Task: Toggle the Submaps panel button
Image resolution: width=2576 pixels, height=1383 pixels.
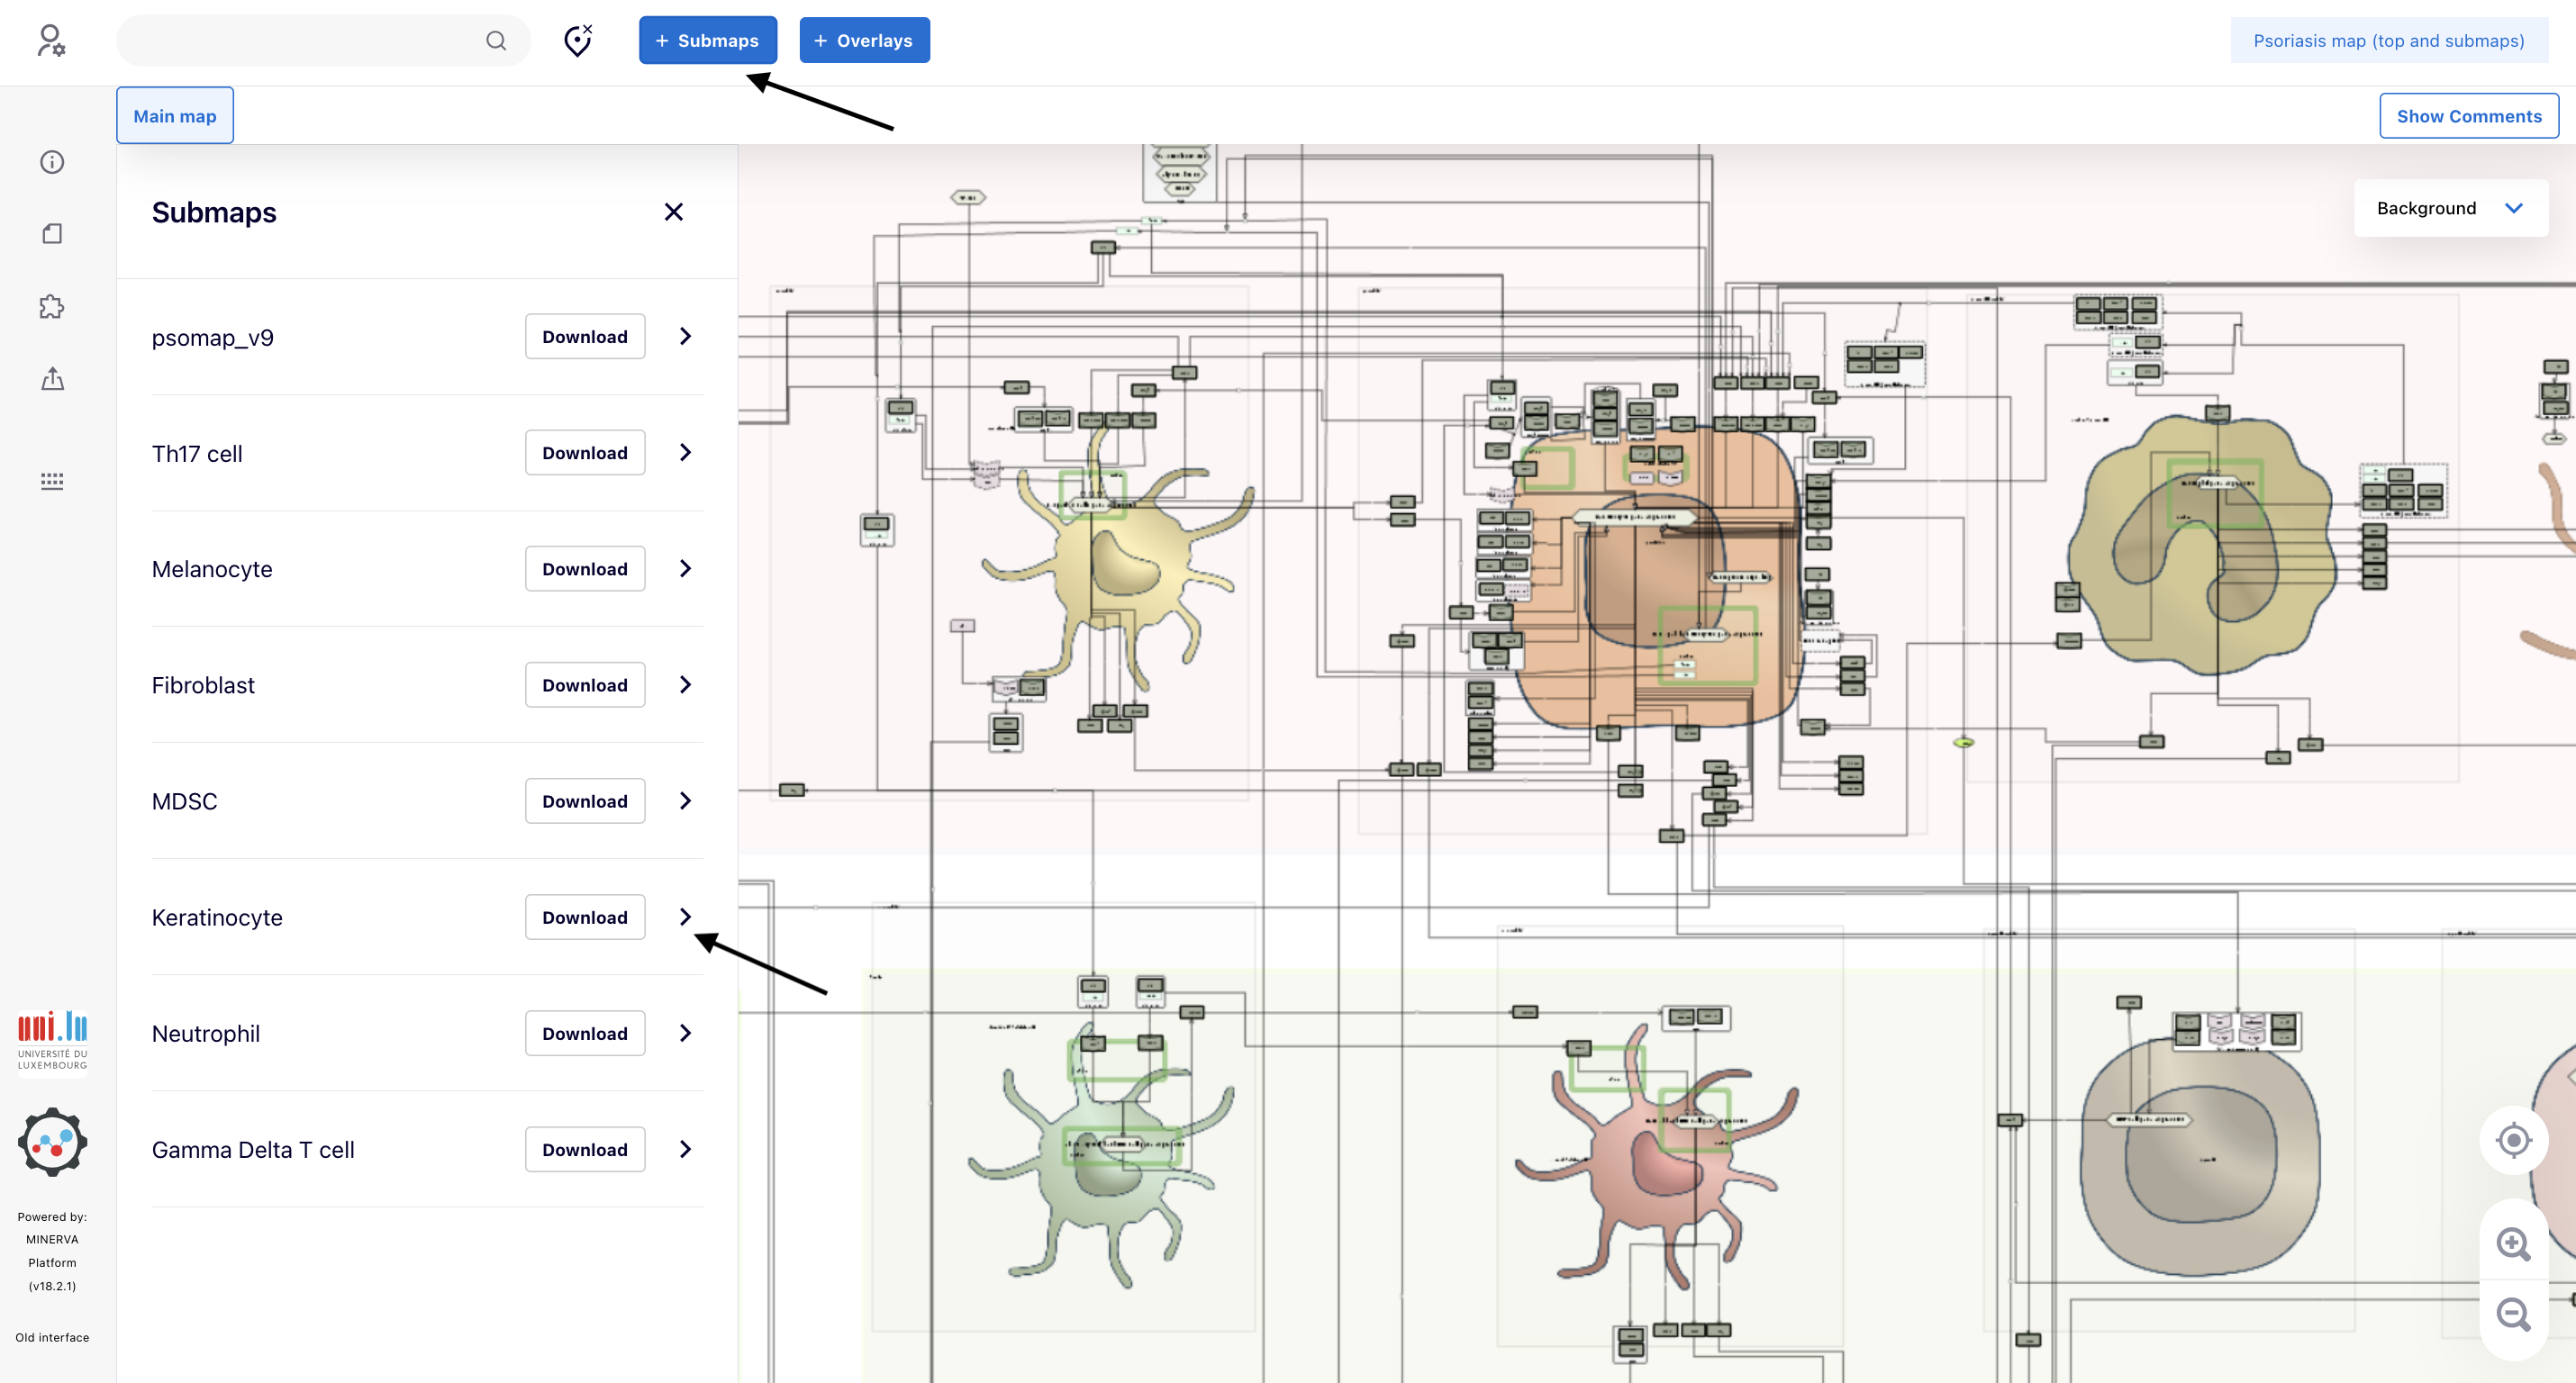Action: [x=707, y=41]
